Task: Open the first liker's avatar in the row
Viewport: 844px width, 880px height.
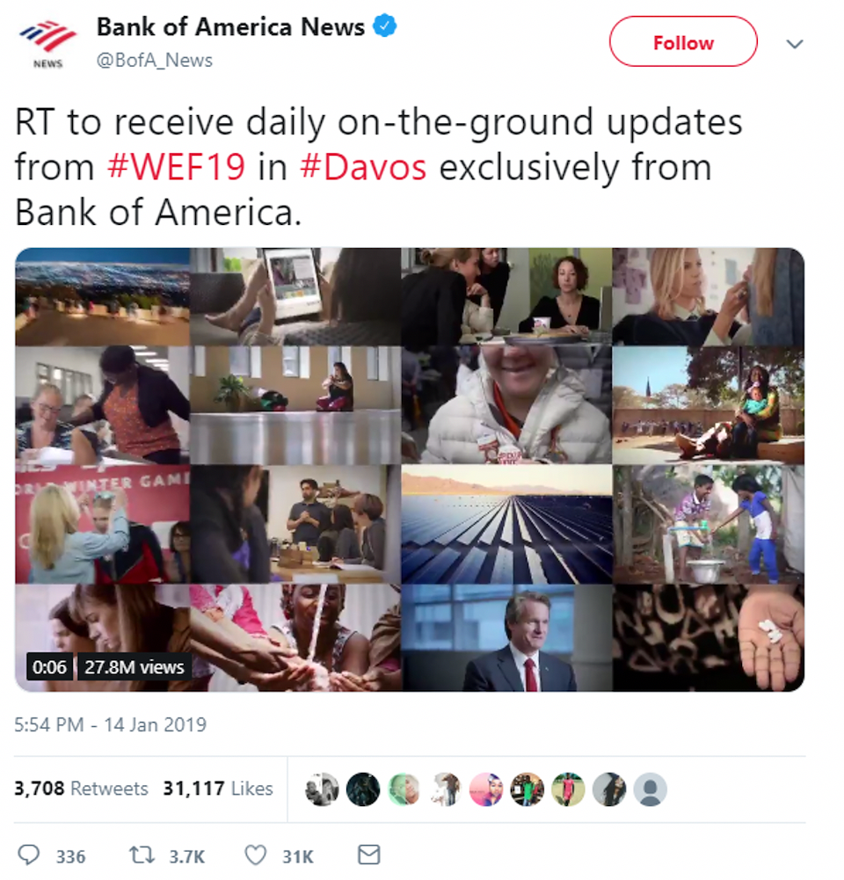Action: point(322,789)
